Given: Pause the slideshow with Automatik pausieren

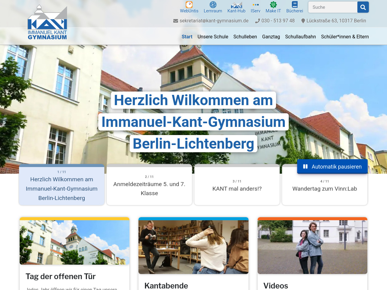Looking at the screenshot, I should click(x=332, y=166).
